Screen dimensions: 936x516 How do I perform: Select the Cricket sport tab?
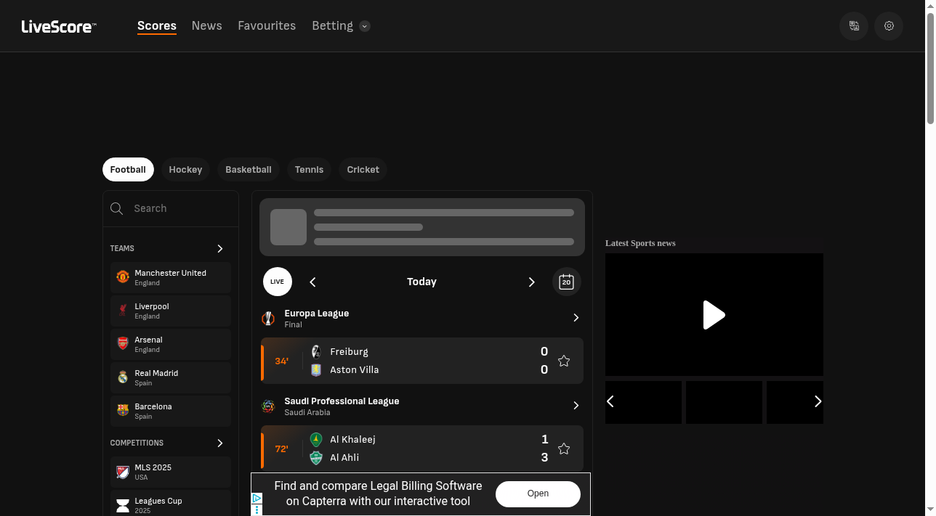click(x=363, y=169)
